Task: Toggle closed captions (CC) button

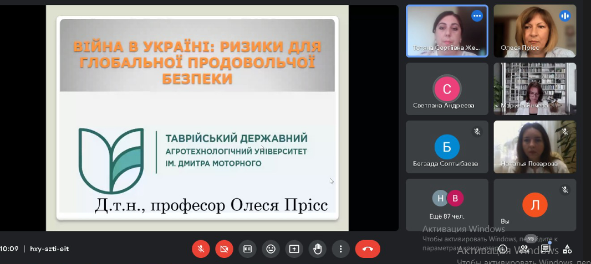Action: [x=248, y=249]
